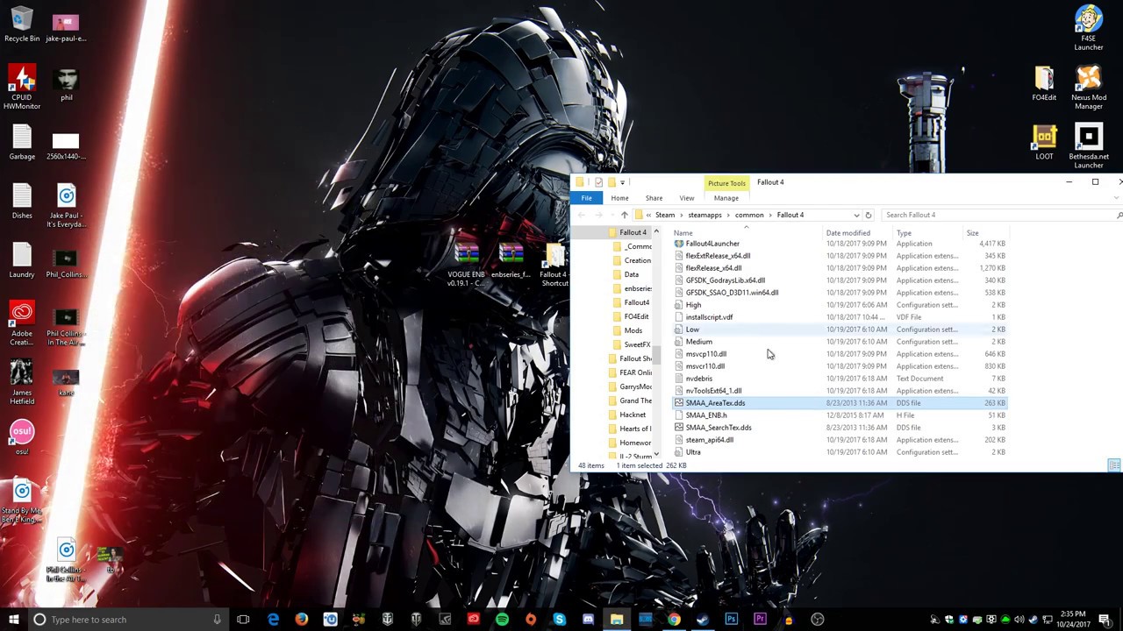Click the microphone icon in search box
This screenshot has width=1123, height=631.
217,620
